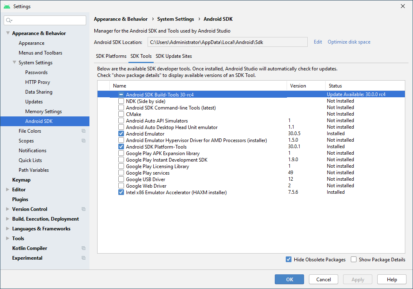Open Menus and Toolbars settings
This screenshot has width=413, height=289.
point(40,53)
